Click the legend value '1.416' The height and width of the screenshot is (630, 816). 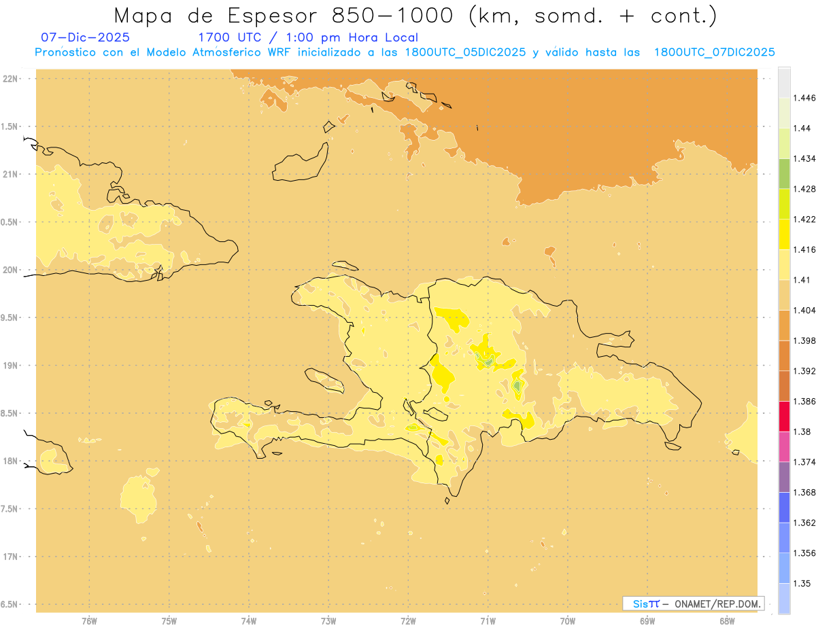[804, 249]
